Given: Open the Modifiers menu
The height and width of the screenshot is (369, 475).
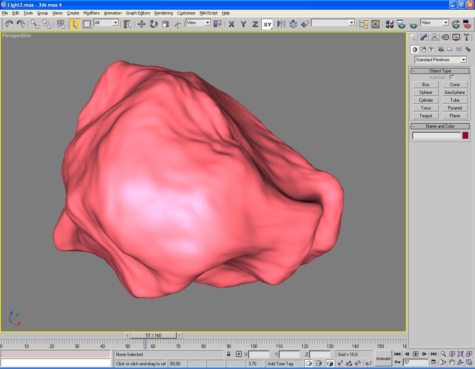Looking at the screenshot, I should tap(91, 13).
